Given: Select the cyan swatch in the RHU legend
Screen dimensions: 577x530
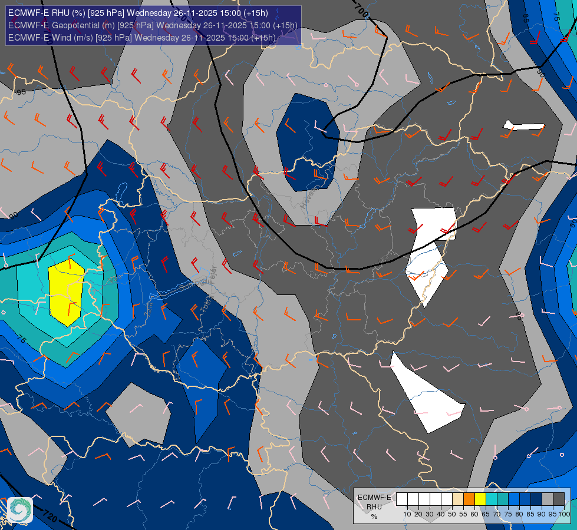Looking at the screenshot, I should [492, 499].
